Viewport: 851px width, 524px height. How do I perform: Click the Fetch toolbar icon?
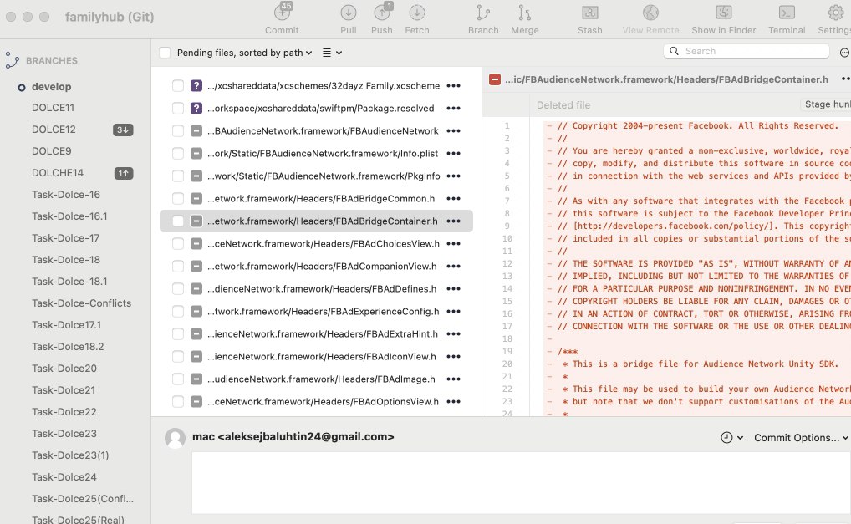point(417,13)
